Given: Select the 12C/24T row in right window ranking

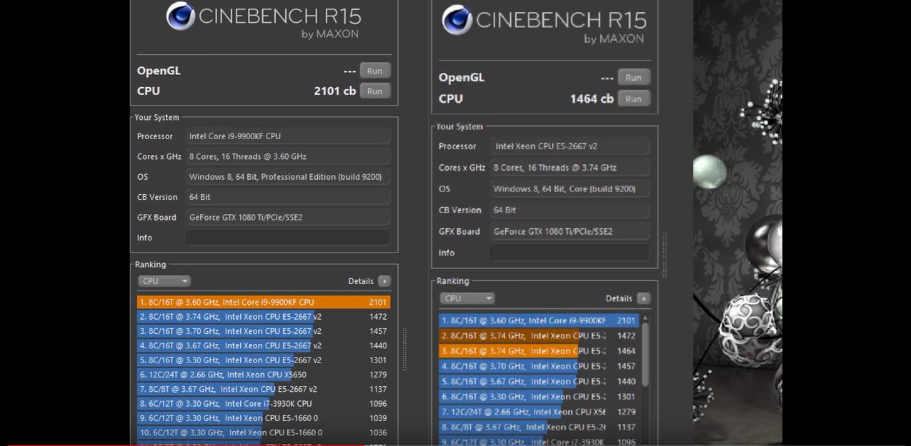Looking at the screenshot, I should point(539,412).
